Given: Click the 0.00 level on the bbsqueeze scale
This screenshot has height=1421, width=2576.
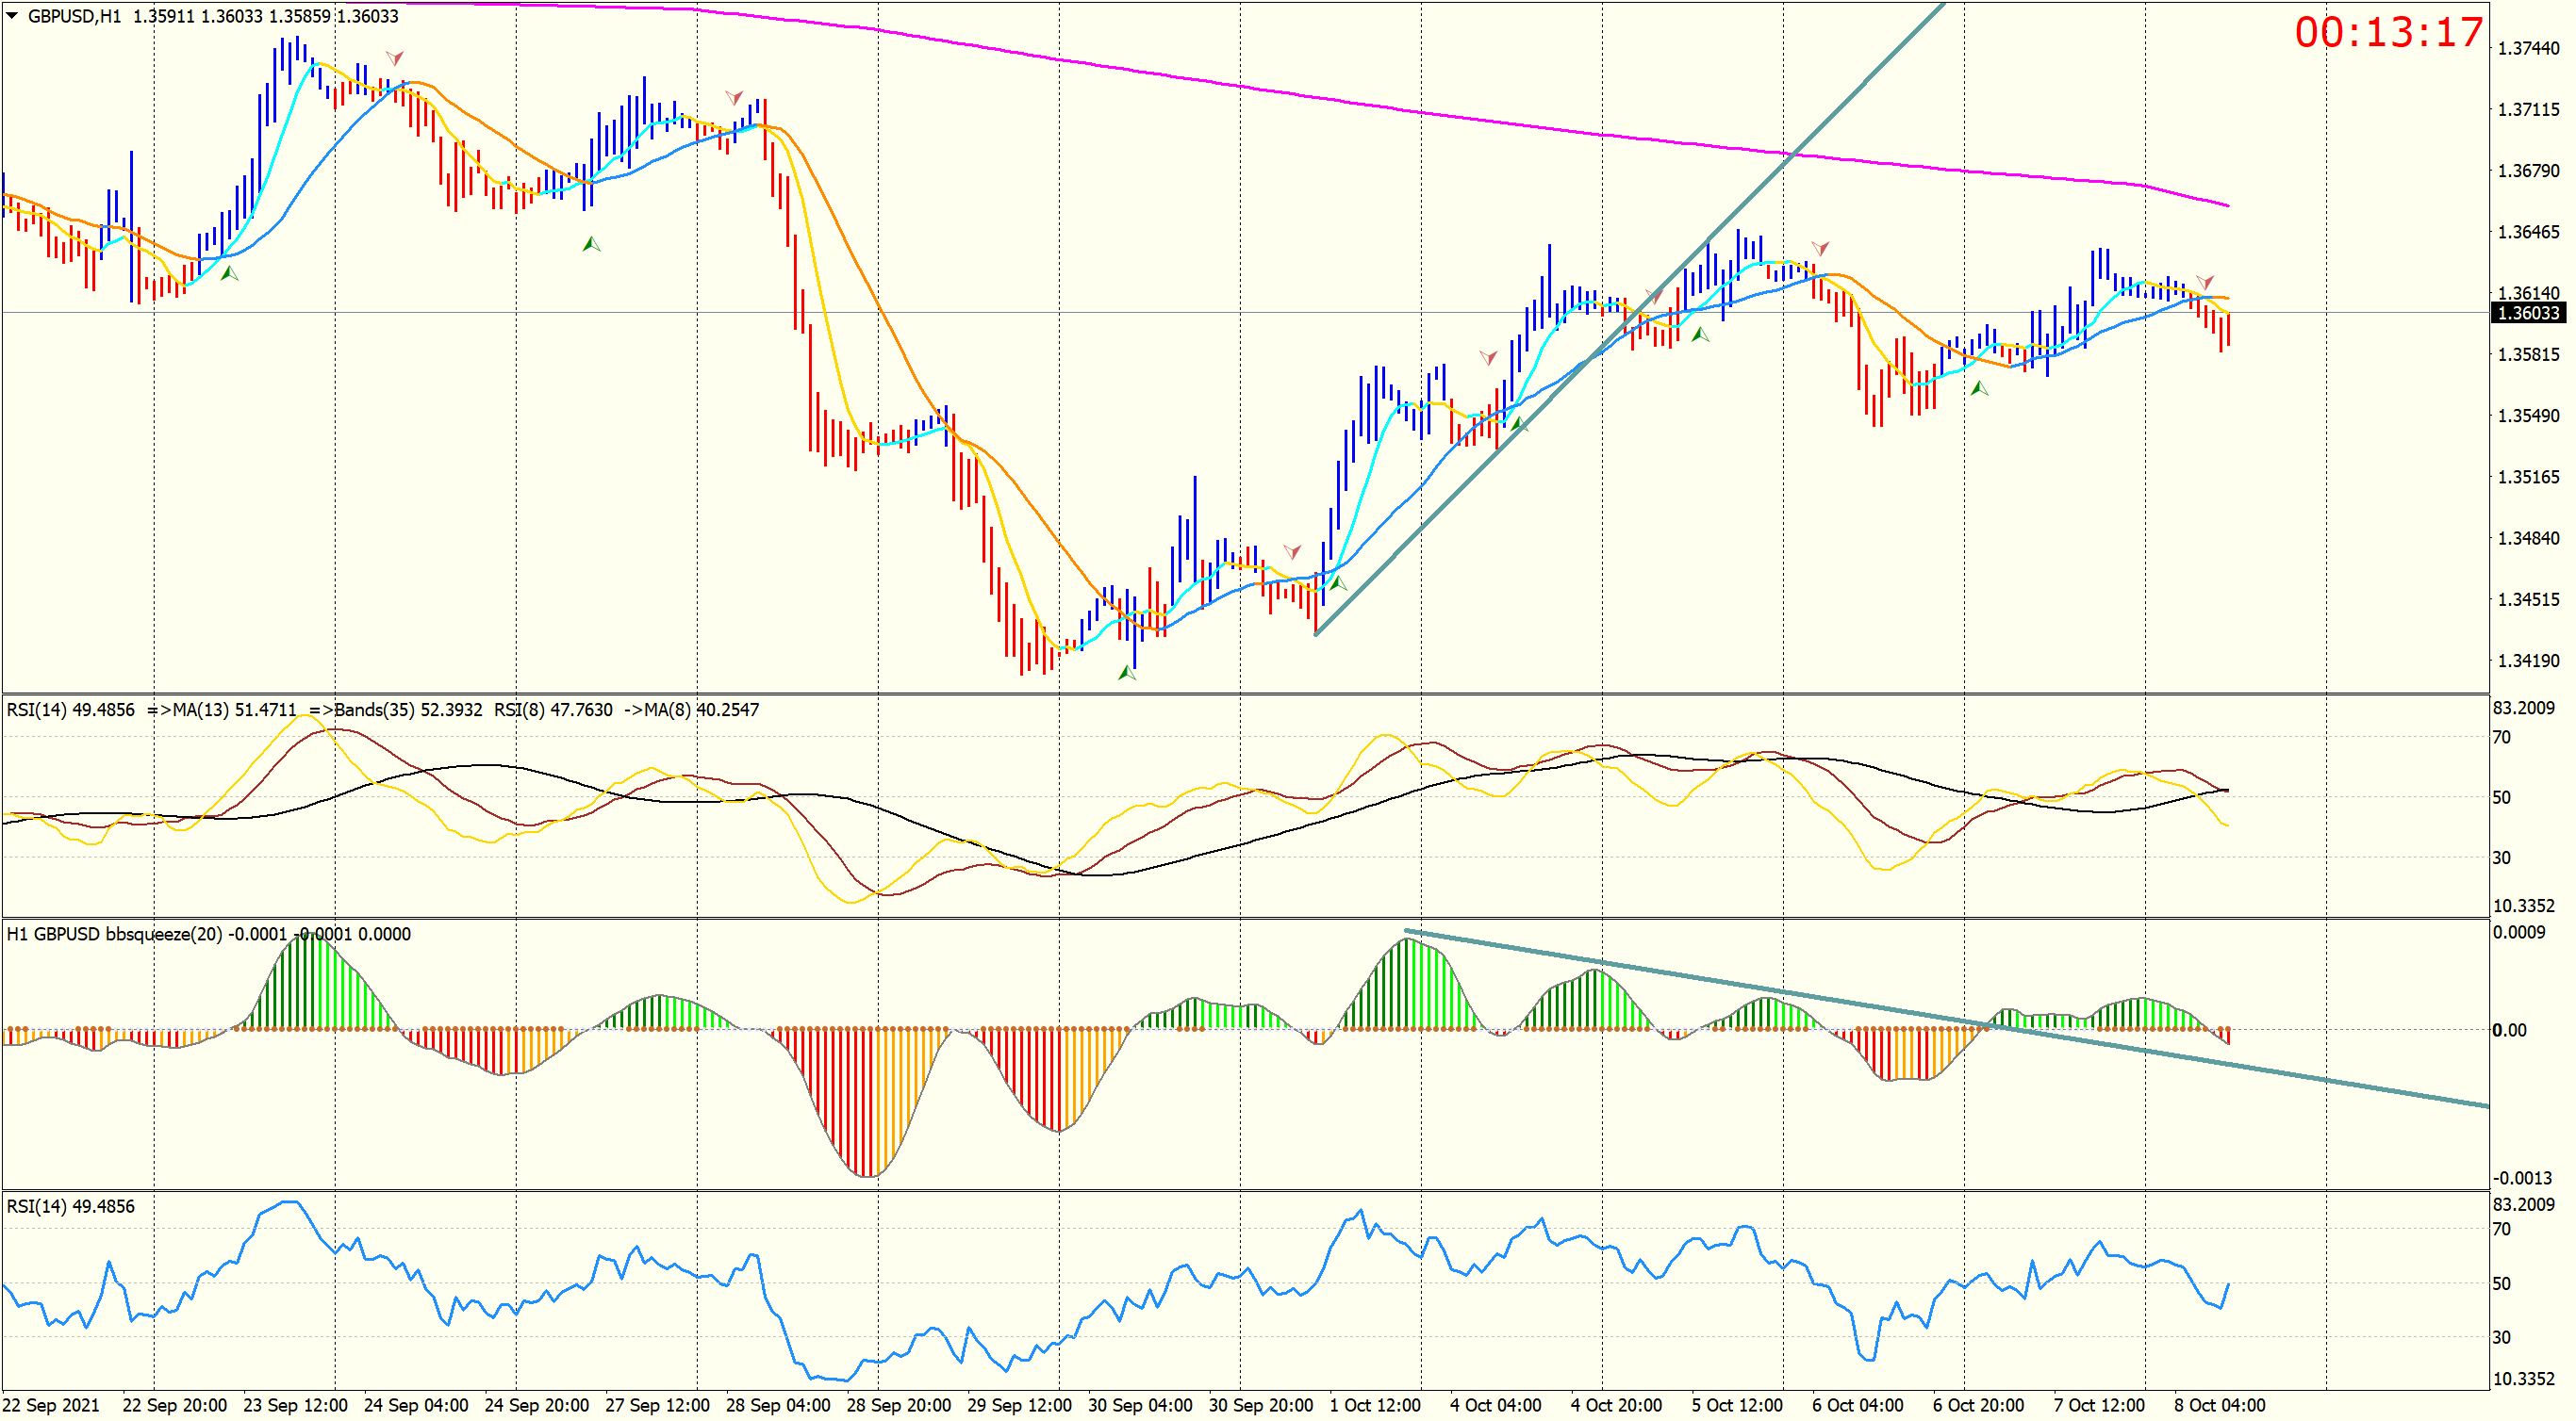Looking at the screenshot, I should 2509,1030.
